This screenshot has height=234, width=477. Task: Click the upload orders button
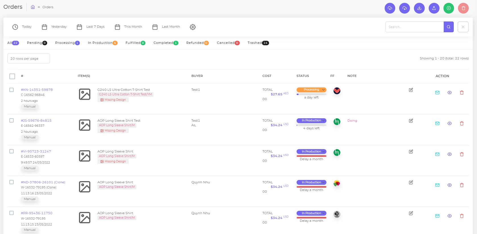(x=434, y=8)
